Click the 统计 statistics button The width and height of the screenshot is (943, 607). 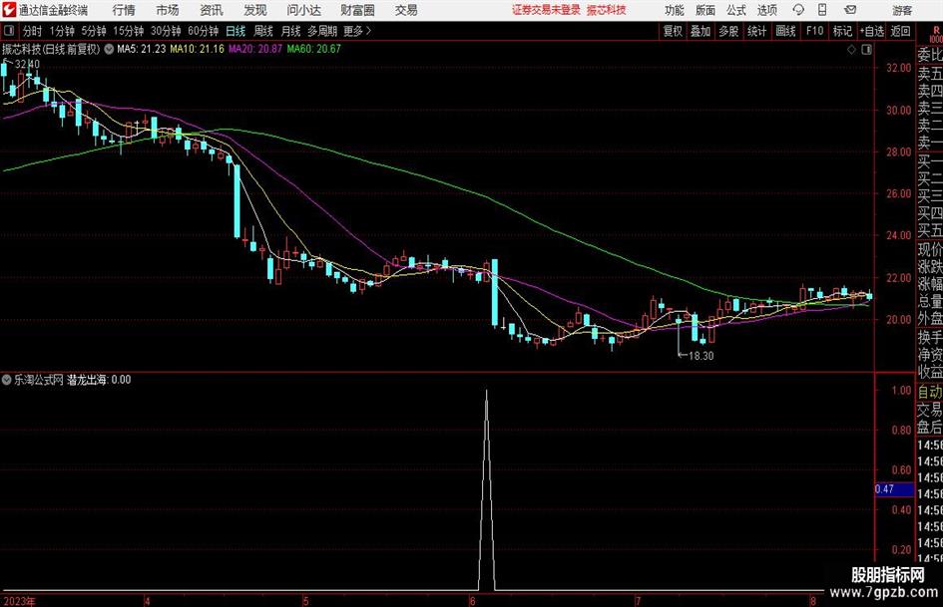tap(756, 31)
